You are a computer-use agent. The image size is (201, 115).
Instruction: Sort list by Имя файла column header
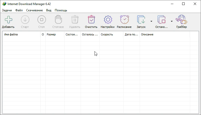point(21,34)
